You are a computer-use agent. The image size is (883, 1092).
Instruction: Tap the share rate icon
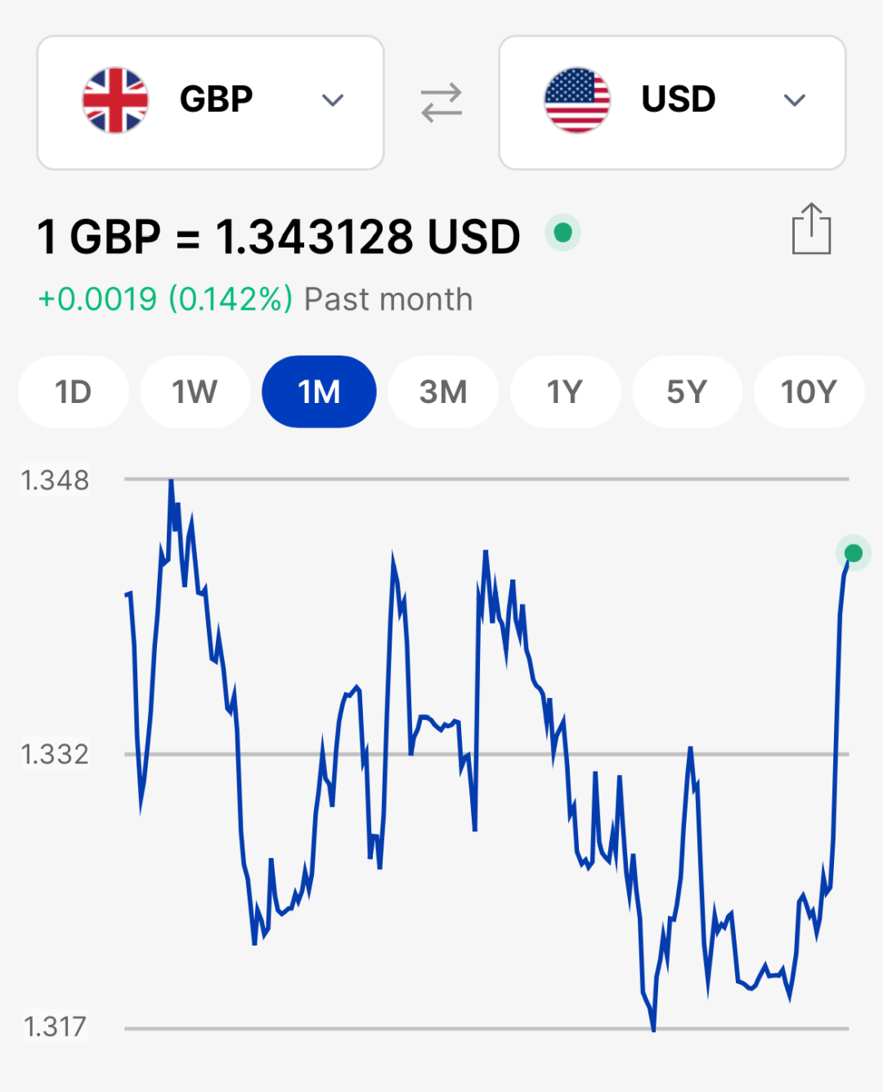pos(811,230)
